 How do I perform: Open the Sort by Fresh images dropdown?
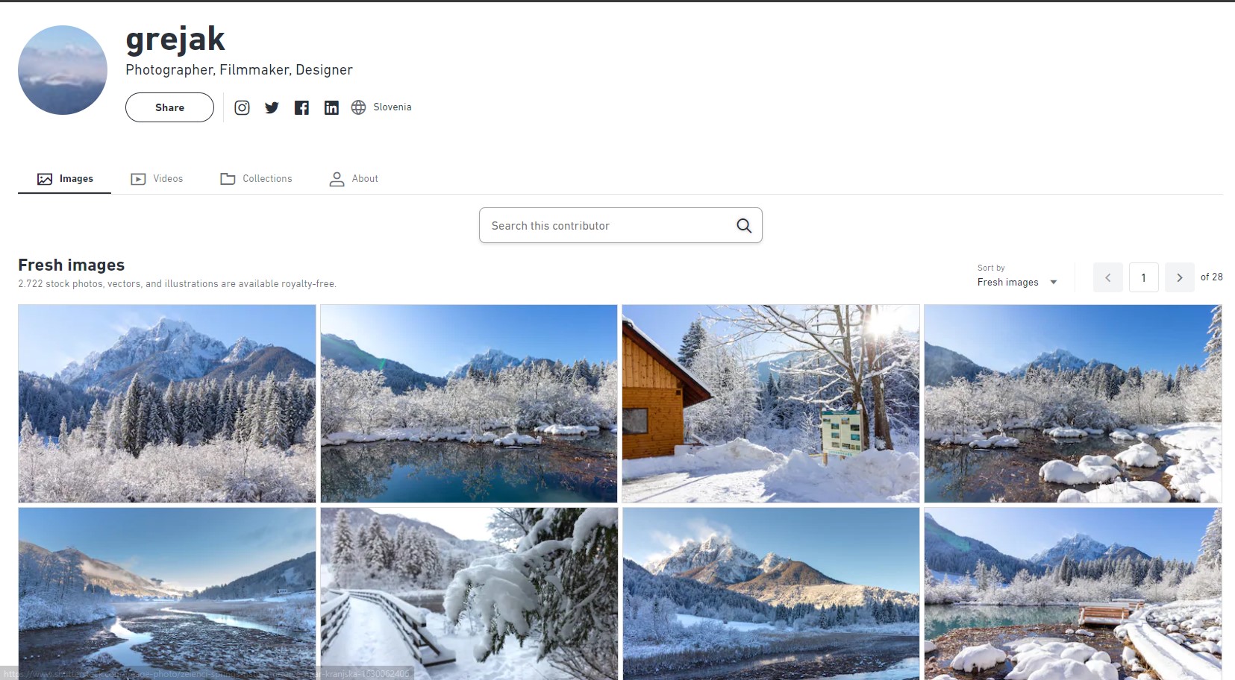1016,282
